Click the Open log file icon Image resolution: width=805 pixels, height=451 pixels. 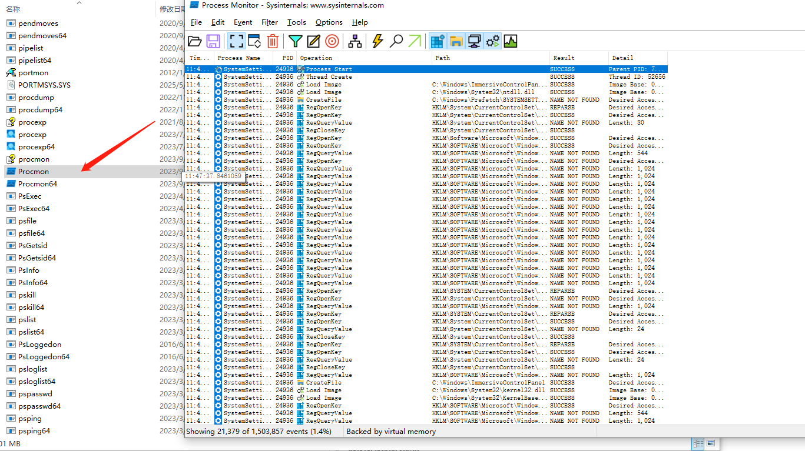click(x=195, y=41)
